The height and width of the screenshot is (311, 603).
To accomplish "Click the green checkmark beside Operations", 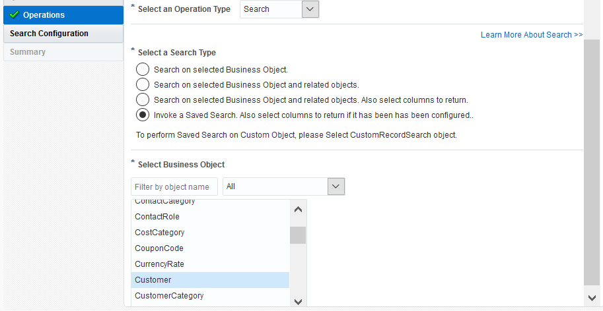I will tap(14, 14).
